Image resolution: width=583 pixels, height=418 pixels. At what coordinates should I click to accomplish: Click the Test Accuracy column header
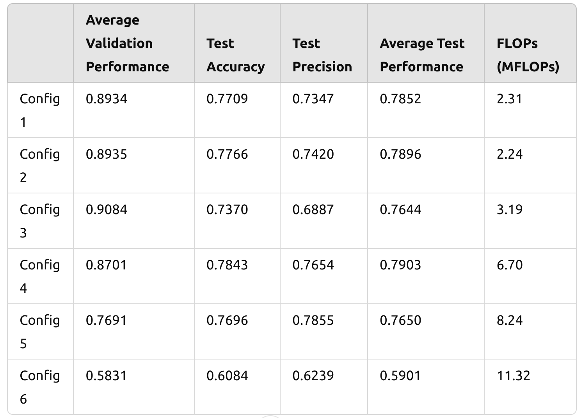click(235, 55)
